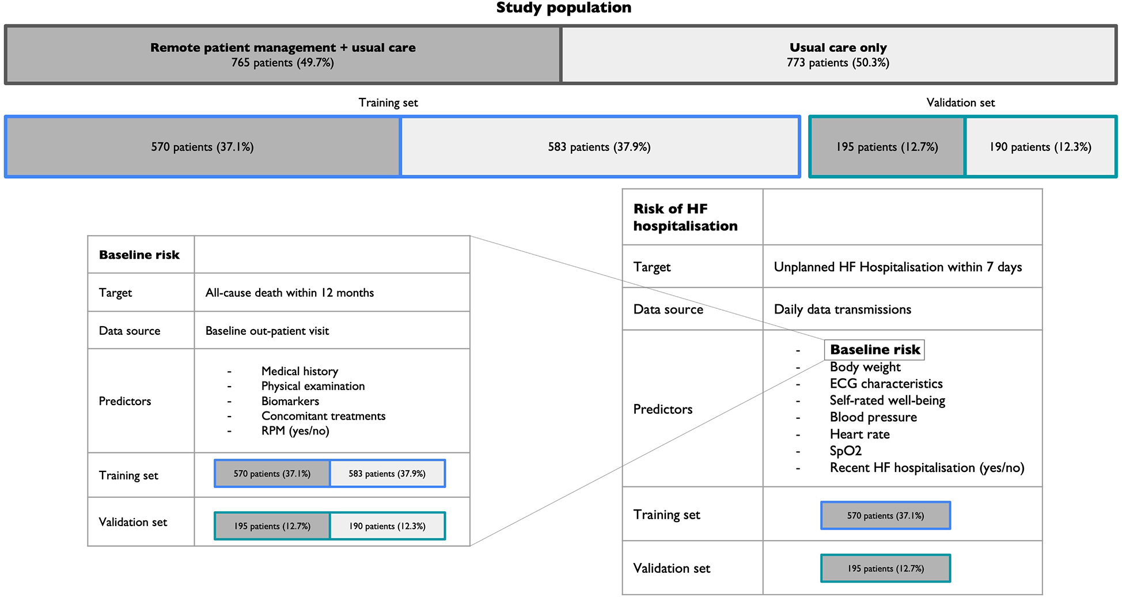Click Risk of HF hospitalisation header
The height and width of the screenshot is (597, 1122).
coord(685,217)
